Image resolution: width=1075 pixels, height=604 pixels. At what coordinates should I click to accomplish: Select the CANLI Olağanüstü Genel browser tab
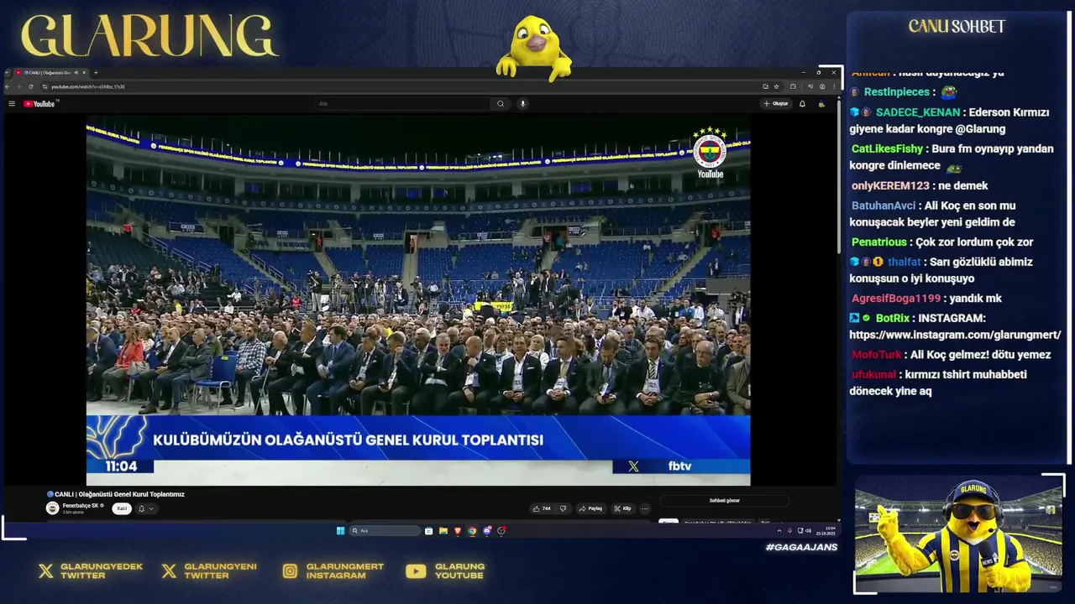[x=49, y=73]
